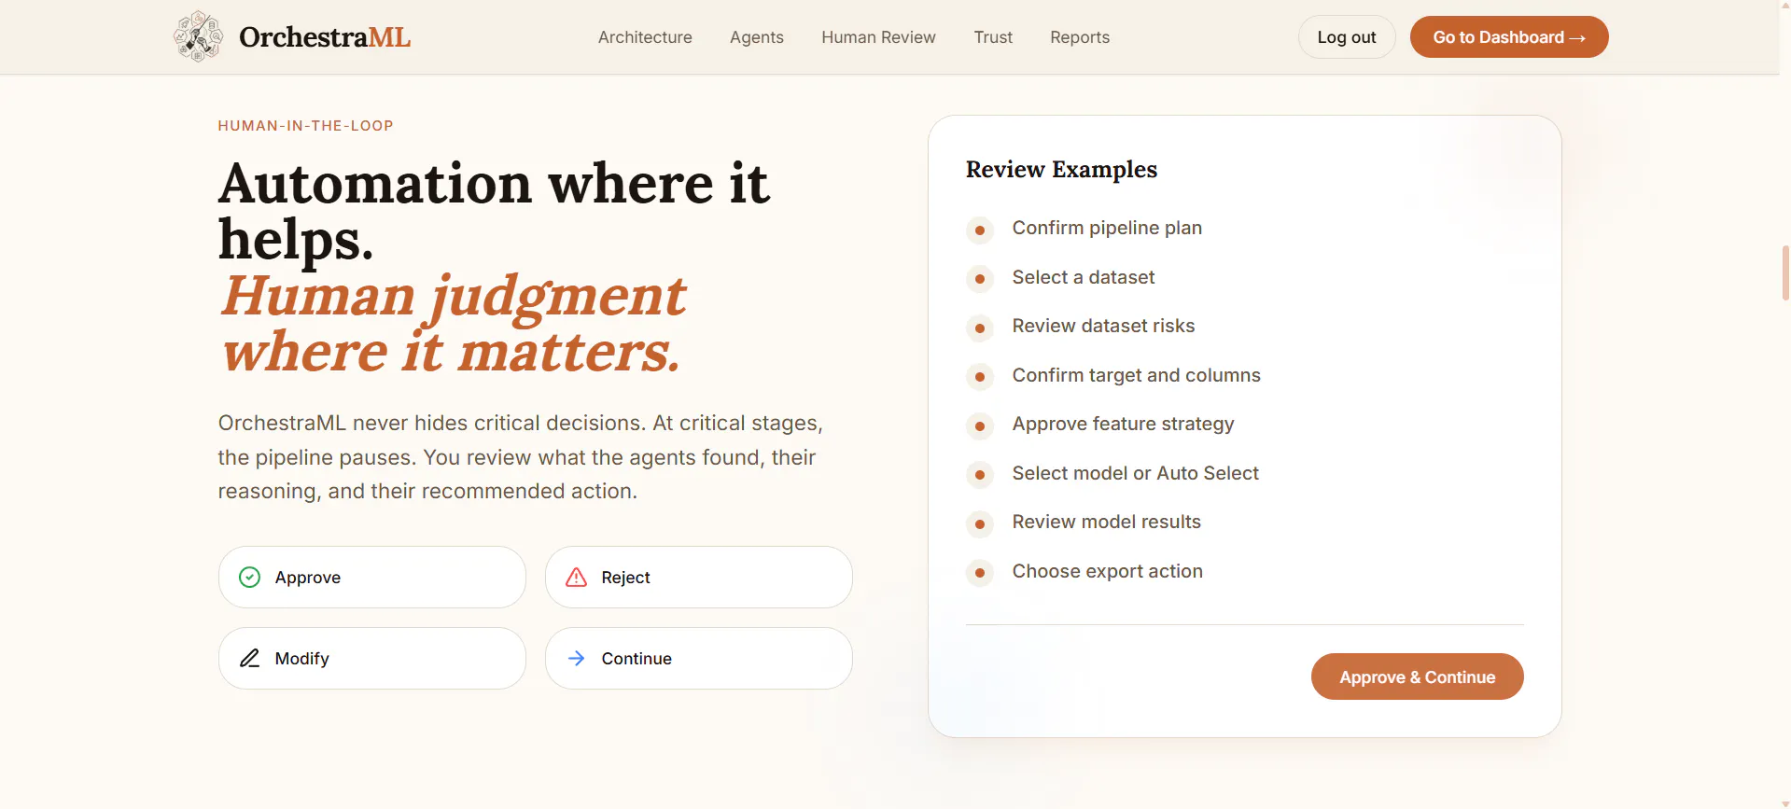Click the page's vertical scrollbar thumb
This screenshot has height=809, width=1791.
[1784, 272]
